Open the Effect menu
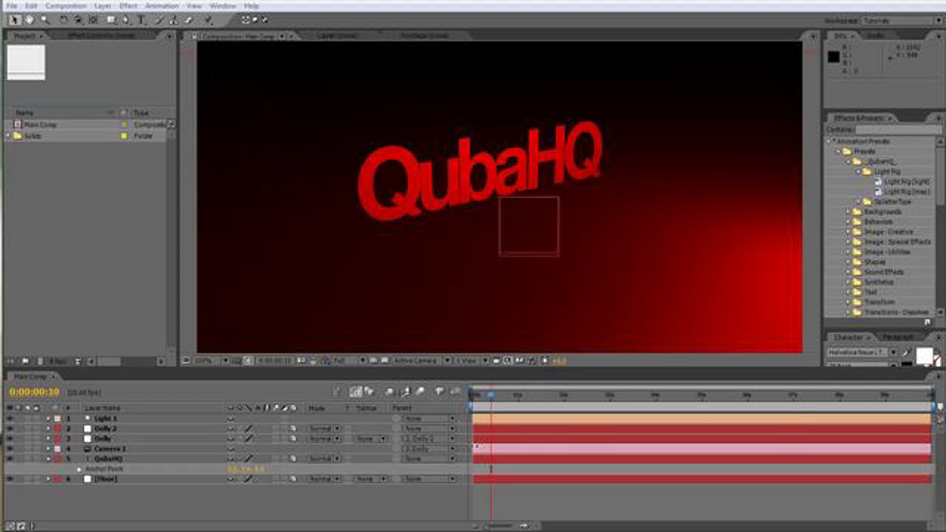This screenshot has height=532, width=946. 128,6
